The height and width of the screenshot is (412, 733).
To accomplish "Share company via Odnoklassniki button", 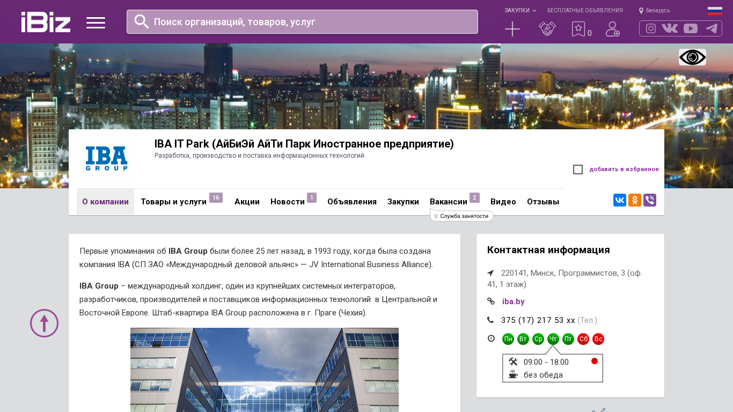I will pos(635,200).
